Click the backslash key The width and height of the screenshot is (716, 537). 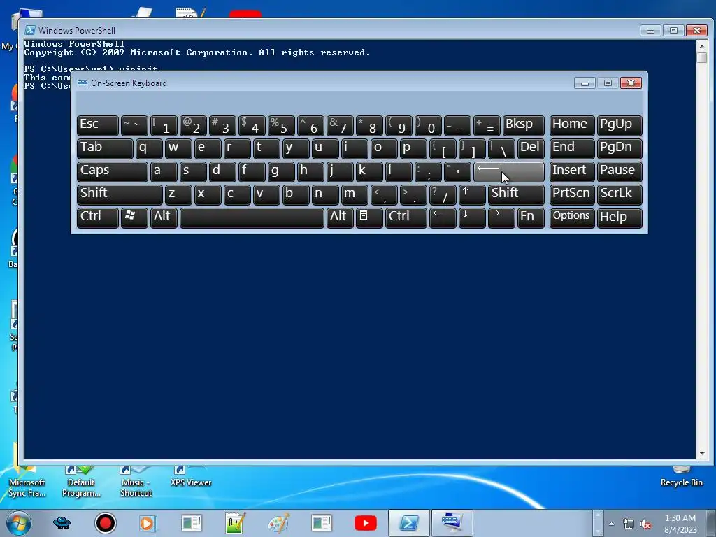point(501,148)
